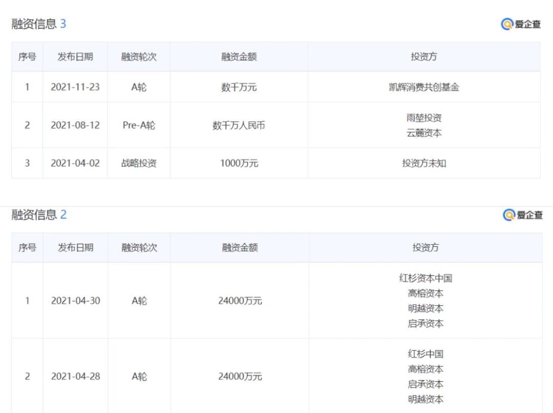Open investor 红杉中国 in the 2021-04-28 row
553x413 pixels.
(426, 354)
